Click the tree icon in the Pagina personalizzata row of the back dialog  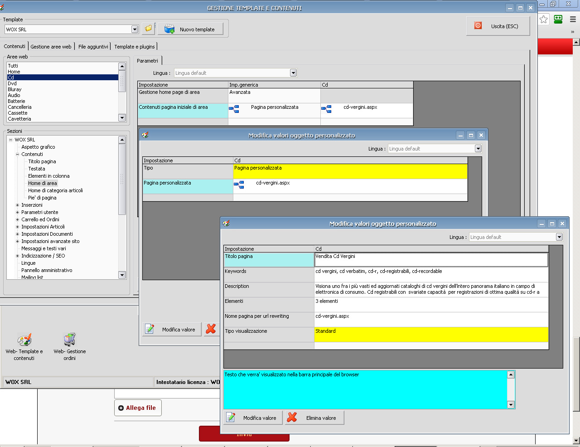point(239,185)
